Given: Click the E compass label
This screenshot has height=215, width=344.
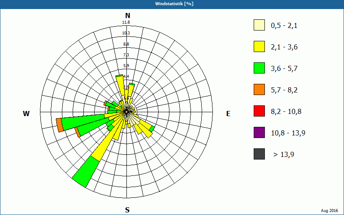Looking at the screenshot, I should (x=228, y=114).
